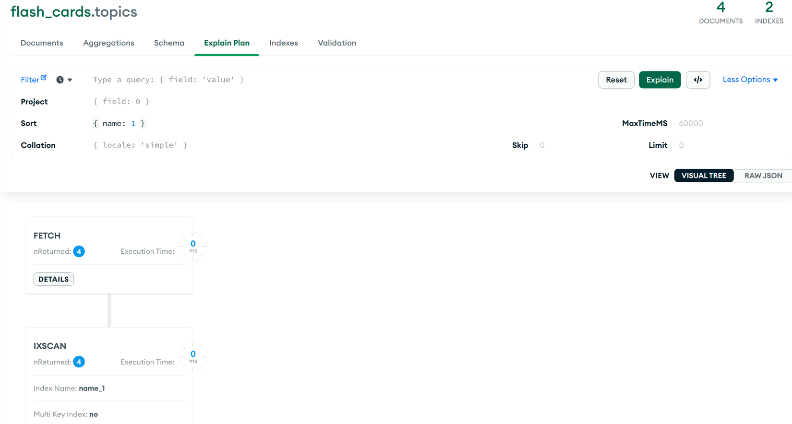Click the Reset button
Viewport: 792px width, 424px height.
click(616, 80)
